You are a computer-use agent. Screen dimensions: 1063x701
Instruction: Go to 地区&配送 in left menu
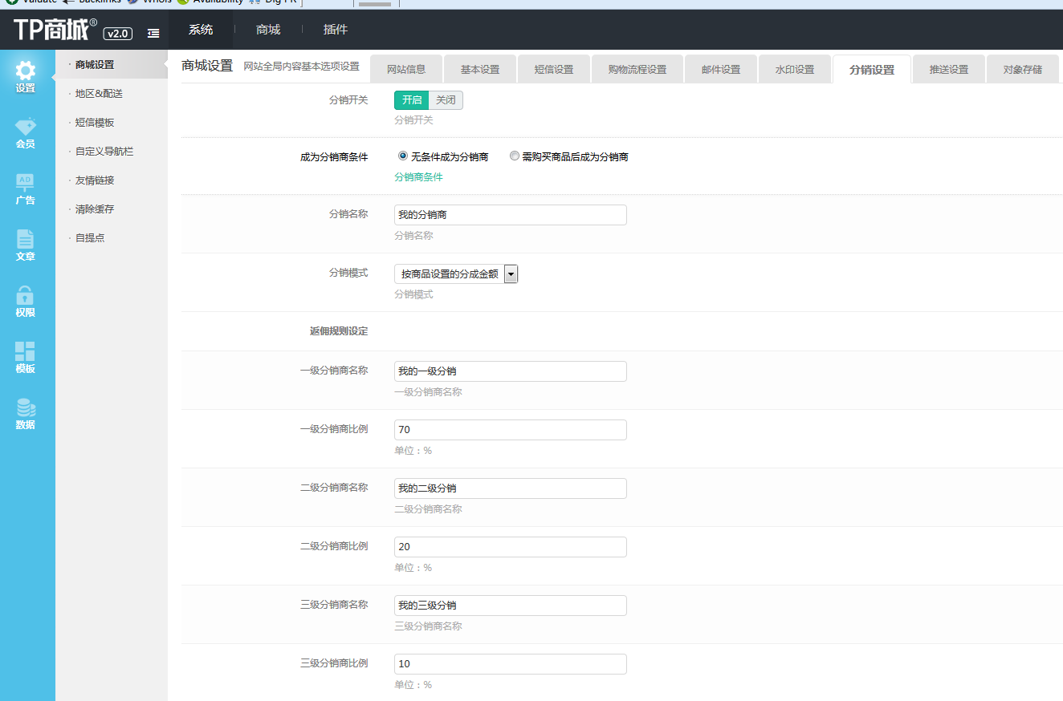pos(99,94)
